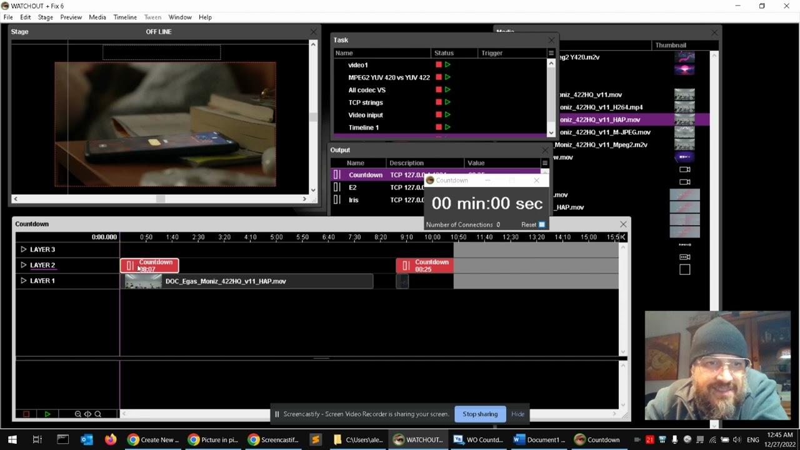800x450 pixels.
Task: Play the All codec VS task
Action: pos(447,90)
